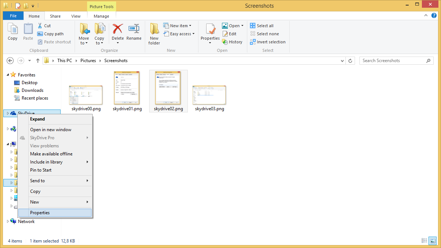The width and height of the screenshot is (441, 248).
Task: Choose Make available offline
Action: (55, 154)
